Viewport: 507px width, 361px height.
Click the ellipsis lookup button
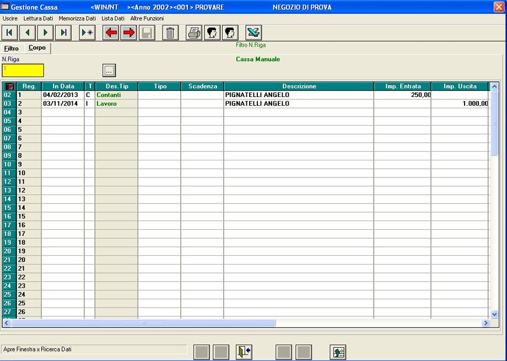pos(109,70)
